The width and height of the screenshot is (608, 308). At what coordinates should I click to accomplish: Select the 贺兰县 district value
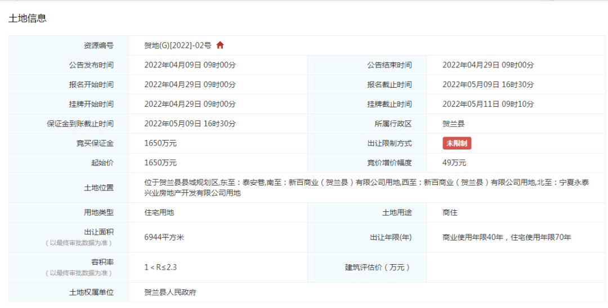454,124
